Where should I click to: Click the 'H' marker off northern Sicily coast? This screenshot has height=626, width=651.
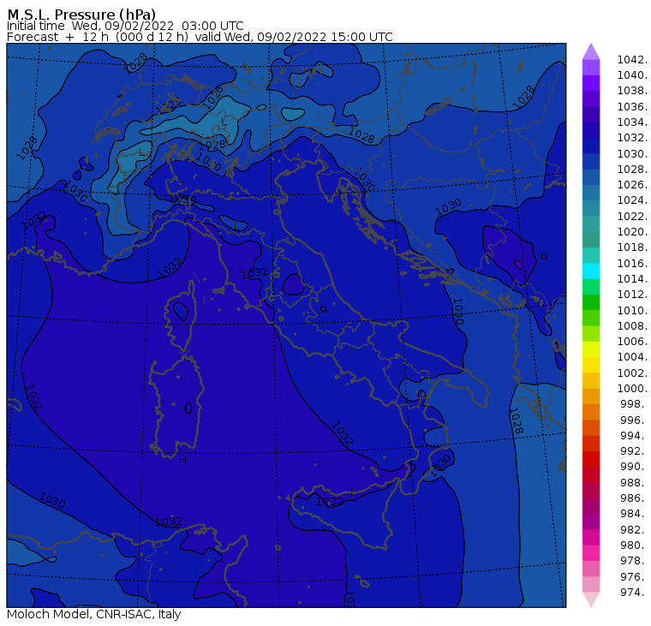tap(354, 492)
